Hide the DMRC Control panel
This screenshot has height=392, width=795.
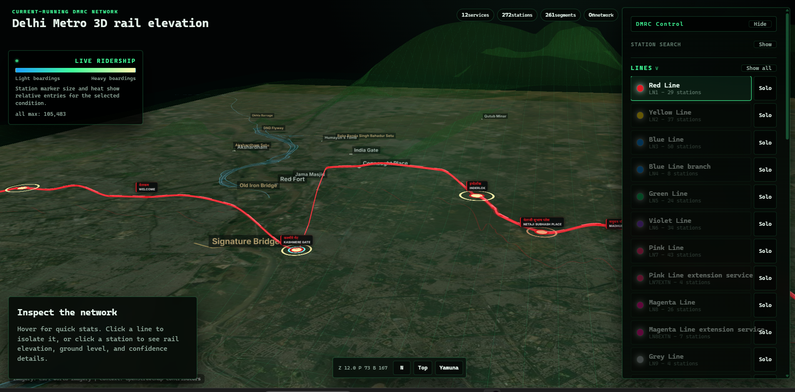(760, 24)
